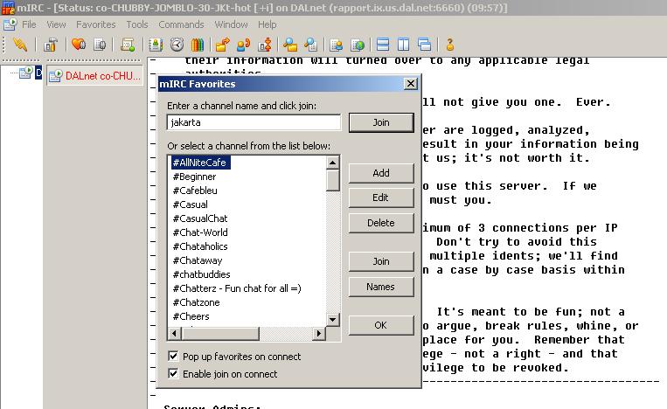Click the Add button
Image resolution: width=667 pixels, height=409 pixels.
381,173
